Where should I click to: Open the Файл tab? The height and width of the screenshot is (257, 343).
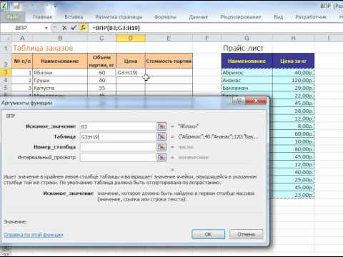pyautogui.click(x=12, y=16)
